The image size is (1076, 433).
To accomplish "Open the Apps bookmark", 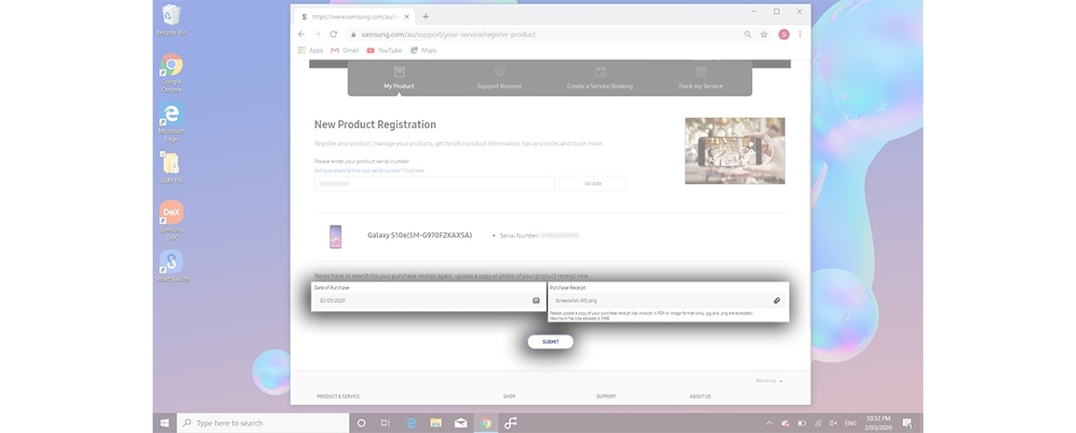I will pyautogui.click(x=310, y=51).
